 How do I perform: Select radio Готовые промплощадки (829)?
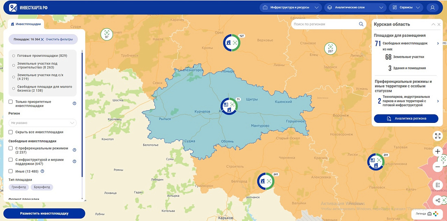[14, 56]
